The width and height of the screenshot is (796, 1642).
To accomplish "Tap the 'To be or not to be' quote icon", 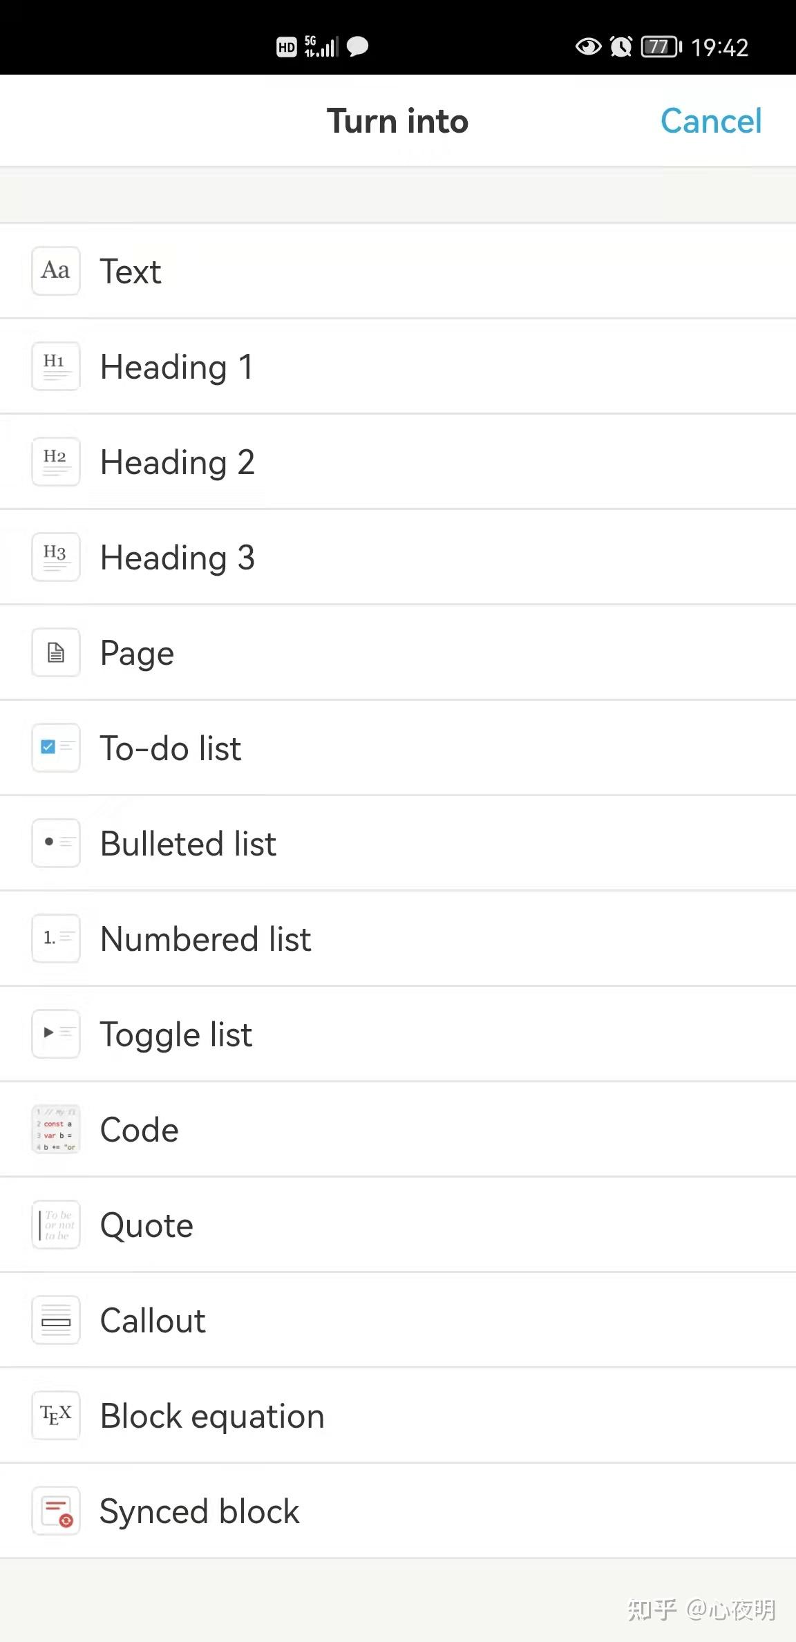I will click(x=55, y=1225).
